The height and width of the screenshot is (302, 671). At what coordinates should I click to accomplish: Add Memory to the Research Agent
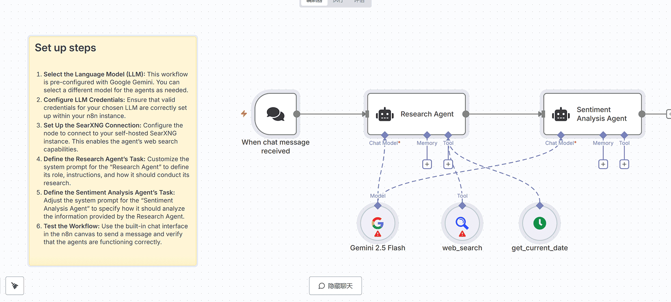coord(427,164)
